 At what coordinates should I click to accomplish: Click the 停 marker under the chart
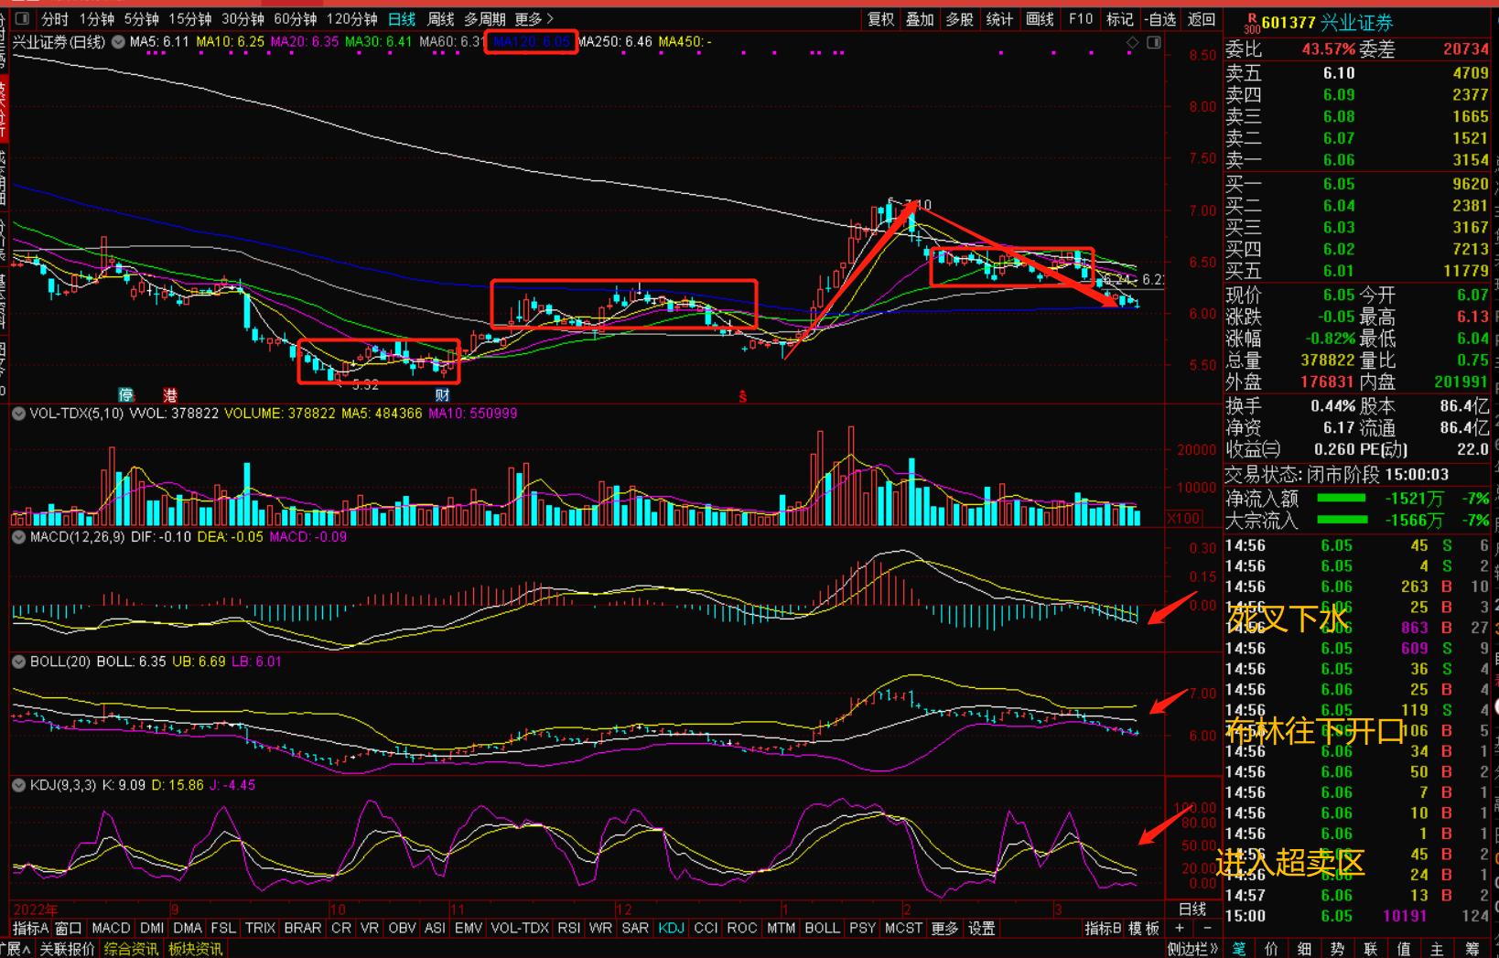click(126, 395)
